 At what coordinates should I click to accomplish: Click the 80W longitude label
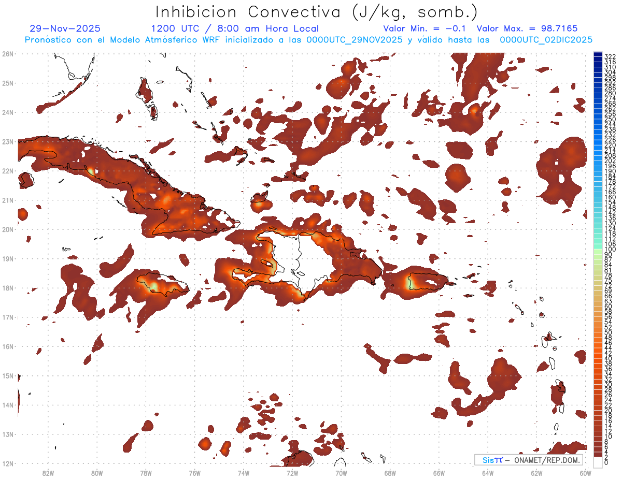point(97,472)
